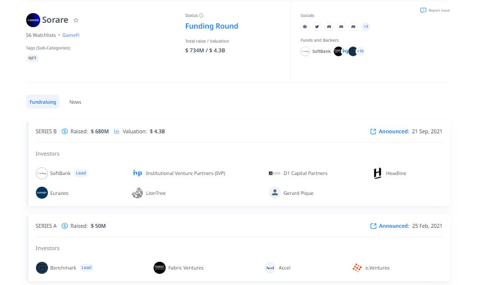This screenshot has width=496, height=285.
Task: Open Series A announcement external link icon
Action: click(x=373, y=226)
